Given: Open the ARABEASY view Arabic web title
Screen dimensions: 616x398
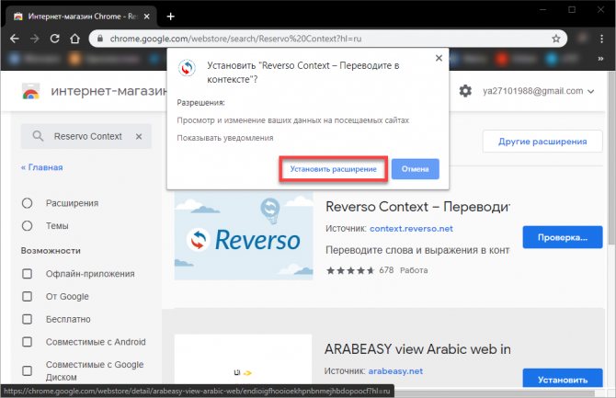Looking at the screenshot, I should point(417,349).
